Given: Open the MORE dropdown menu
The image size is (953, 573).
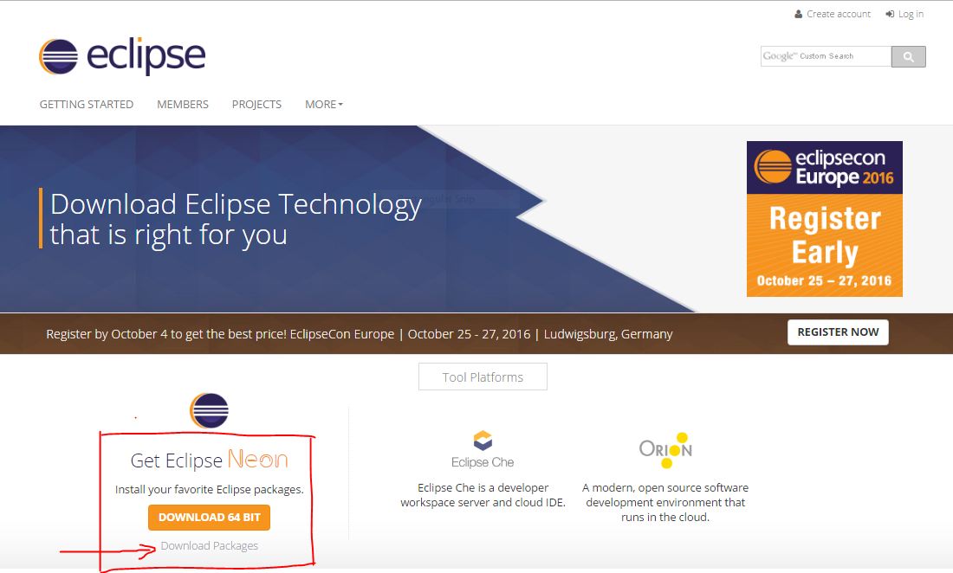Looking at the screenshot, I should click(x=323, y=104).
